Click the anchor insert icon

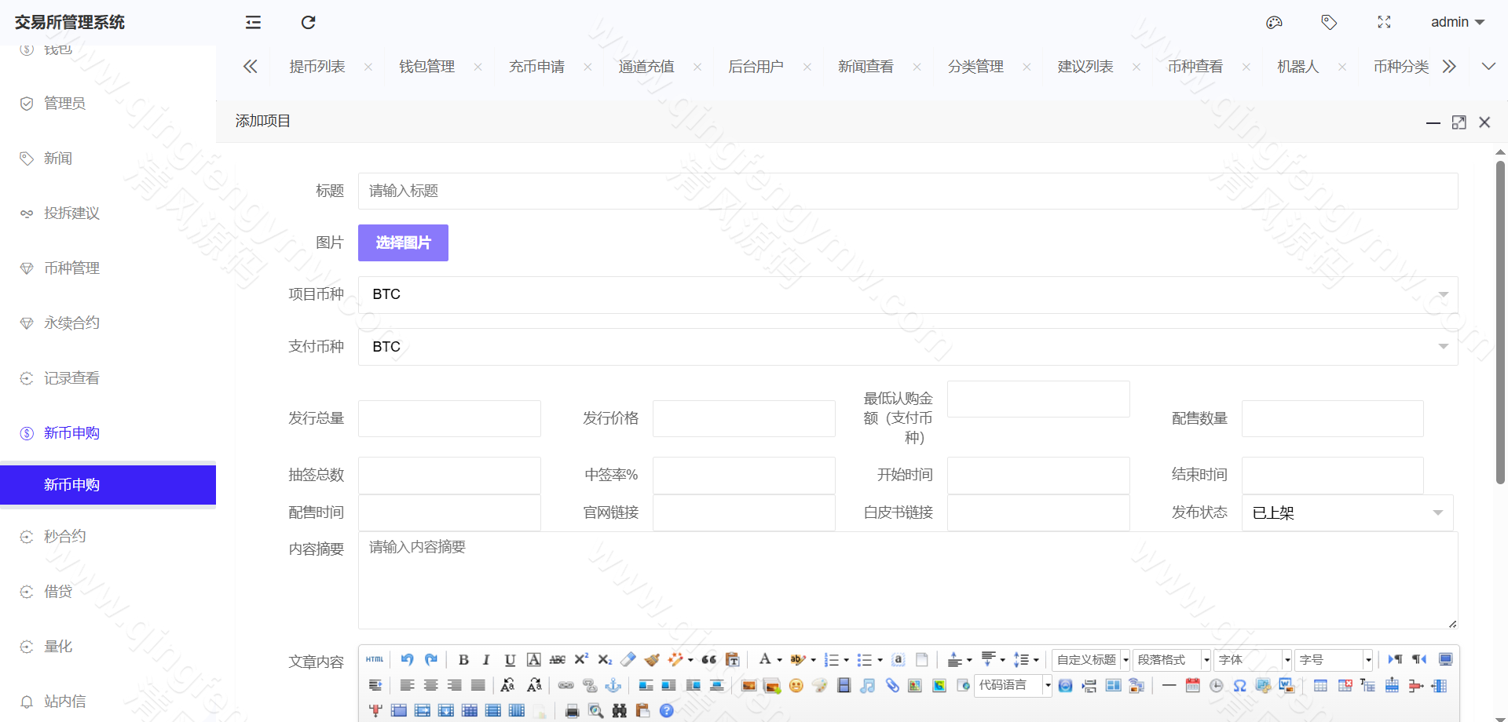(x=613, y=685)
